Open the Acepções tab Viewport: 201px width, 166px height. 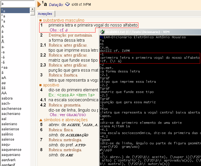tap(45, 14)
